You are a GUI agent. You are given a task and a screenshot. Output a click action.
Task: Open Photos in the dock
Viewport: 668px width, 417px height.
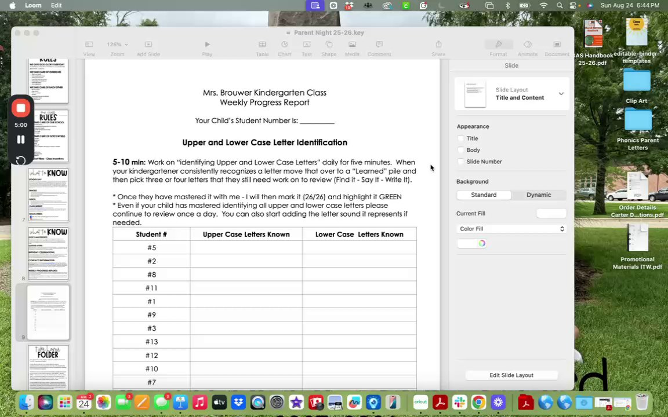click(x=103, y=402)
